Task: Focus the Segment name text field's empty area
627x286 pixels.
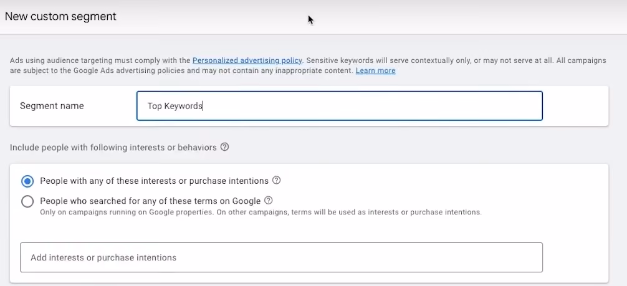Action: click(x=372, y=106)
